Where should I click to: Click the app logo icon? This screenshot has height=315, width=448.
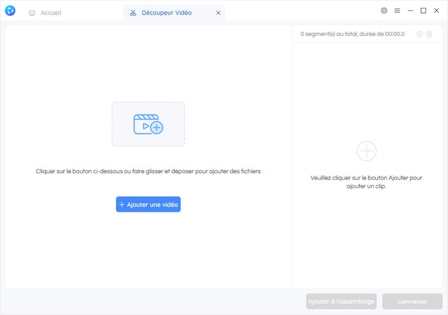point(10,11)
